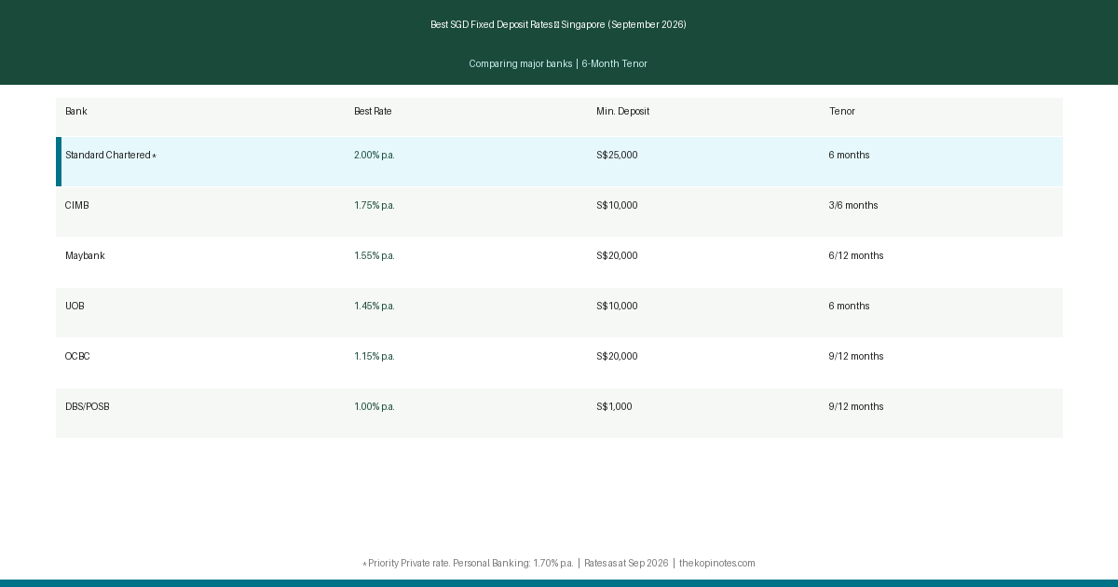Select the 'Maybank' bank name
This screenshot has width=1118, height=587.
click(x=85, y=256)
